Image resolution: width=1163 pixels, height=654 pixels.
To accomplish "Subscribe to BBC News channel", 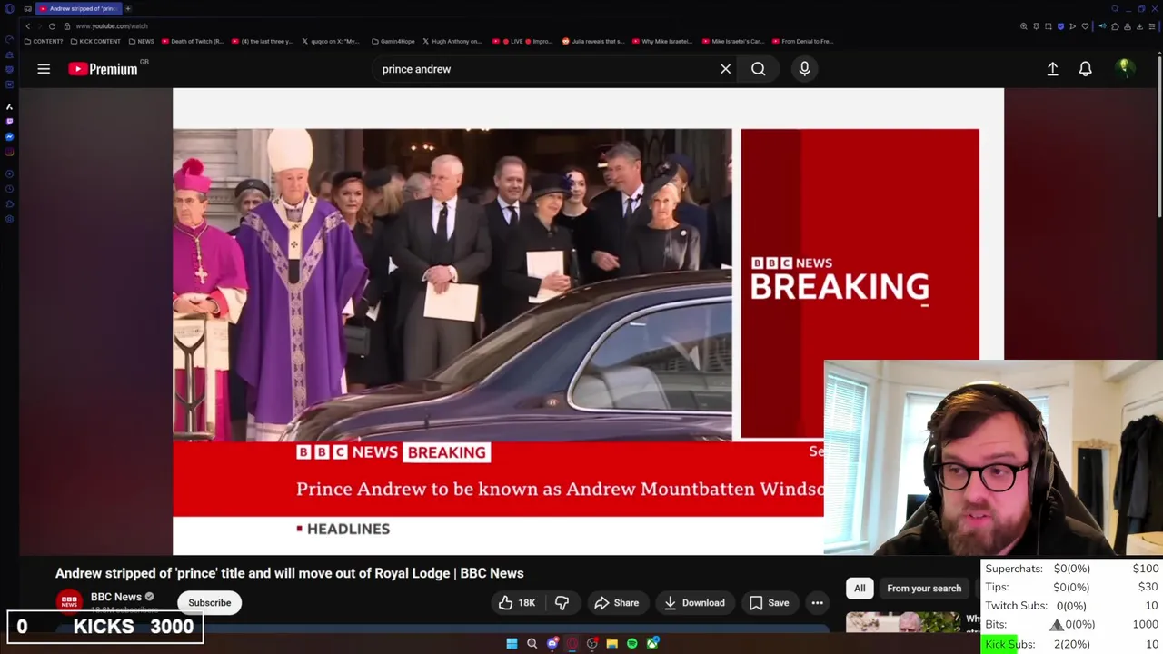I will [x=210, y=603].
